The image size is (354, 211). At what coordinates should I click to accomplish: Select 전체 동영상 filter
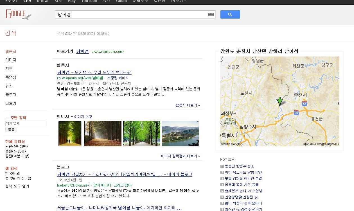pyautogui.click(x=15, y=142)
